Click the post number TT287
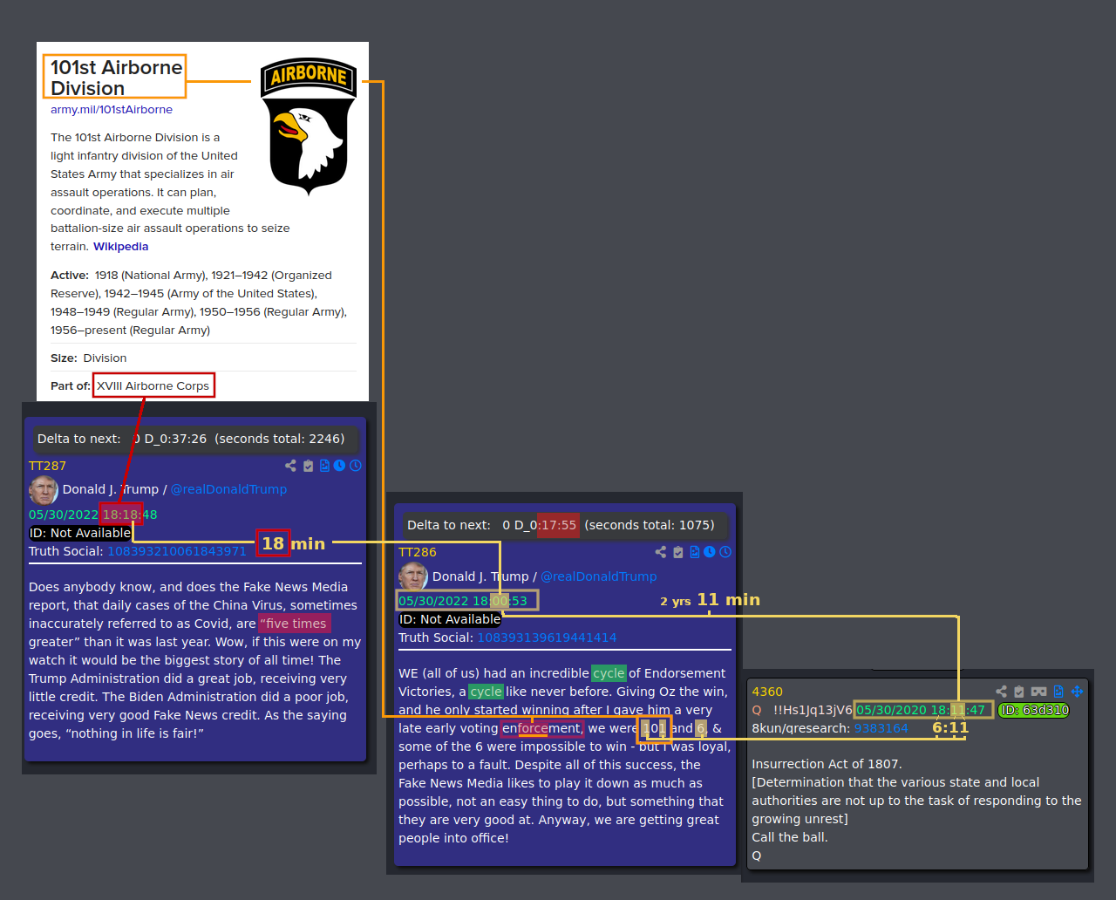This screenshot has width=1116, height=900. (x=47, y=466)
